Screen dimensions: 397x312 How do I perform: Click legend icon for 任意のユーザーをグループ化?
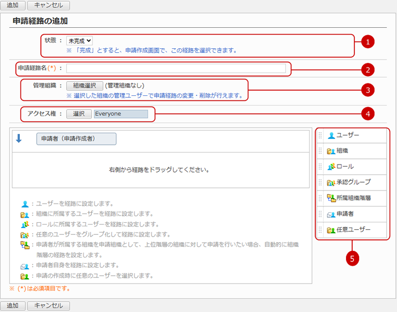pos(24,235)
